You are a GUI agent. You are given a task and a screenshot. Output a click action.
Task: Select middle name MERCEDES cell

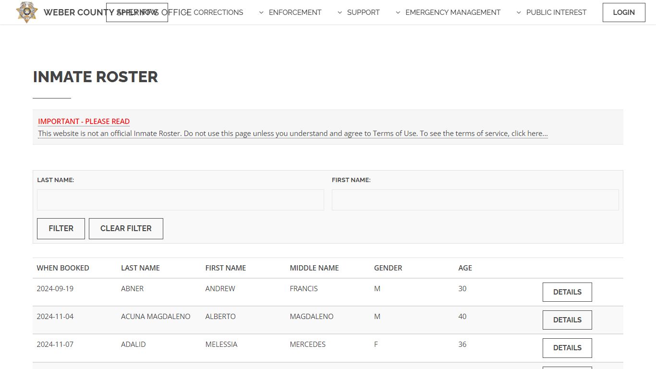308,344
